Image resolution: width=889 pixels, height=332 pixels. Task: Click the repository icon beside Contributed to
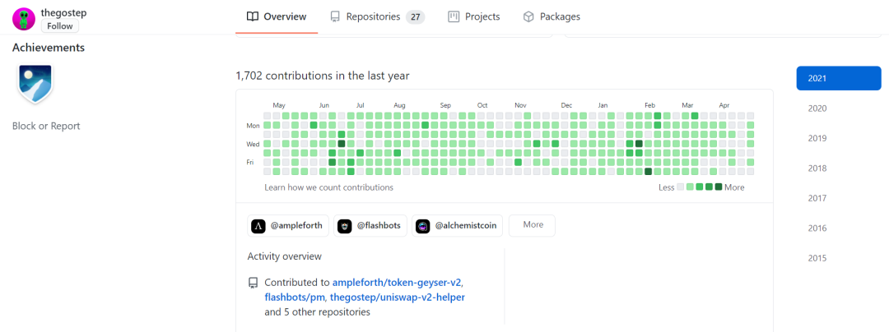[x=253, y=283]
